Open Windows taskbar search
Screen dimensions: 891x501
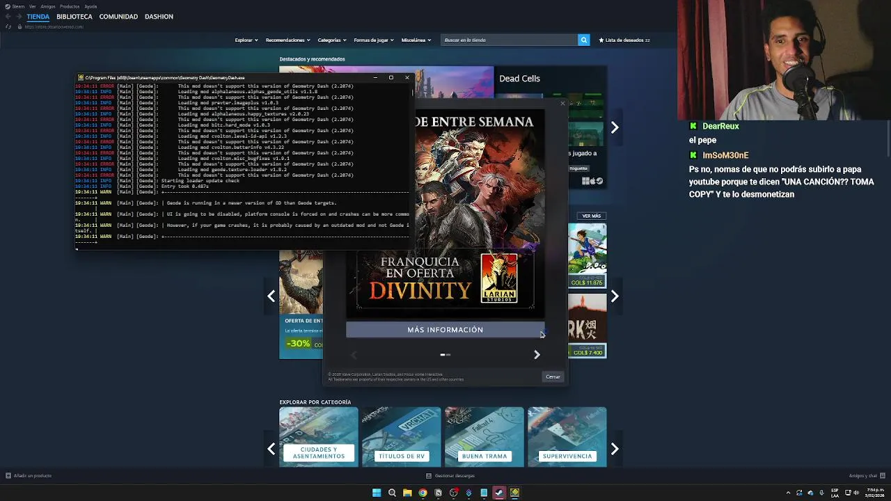pyautogui.click(x=392, y=493)
